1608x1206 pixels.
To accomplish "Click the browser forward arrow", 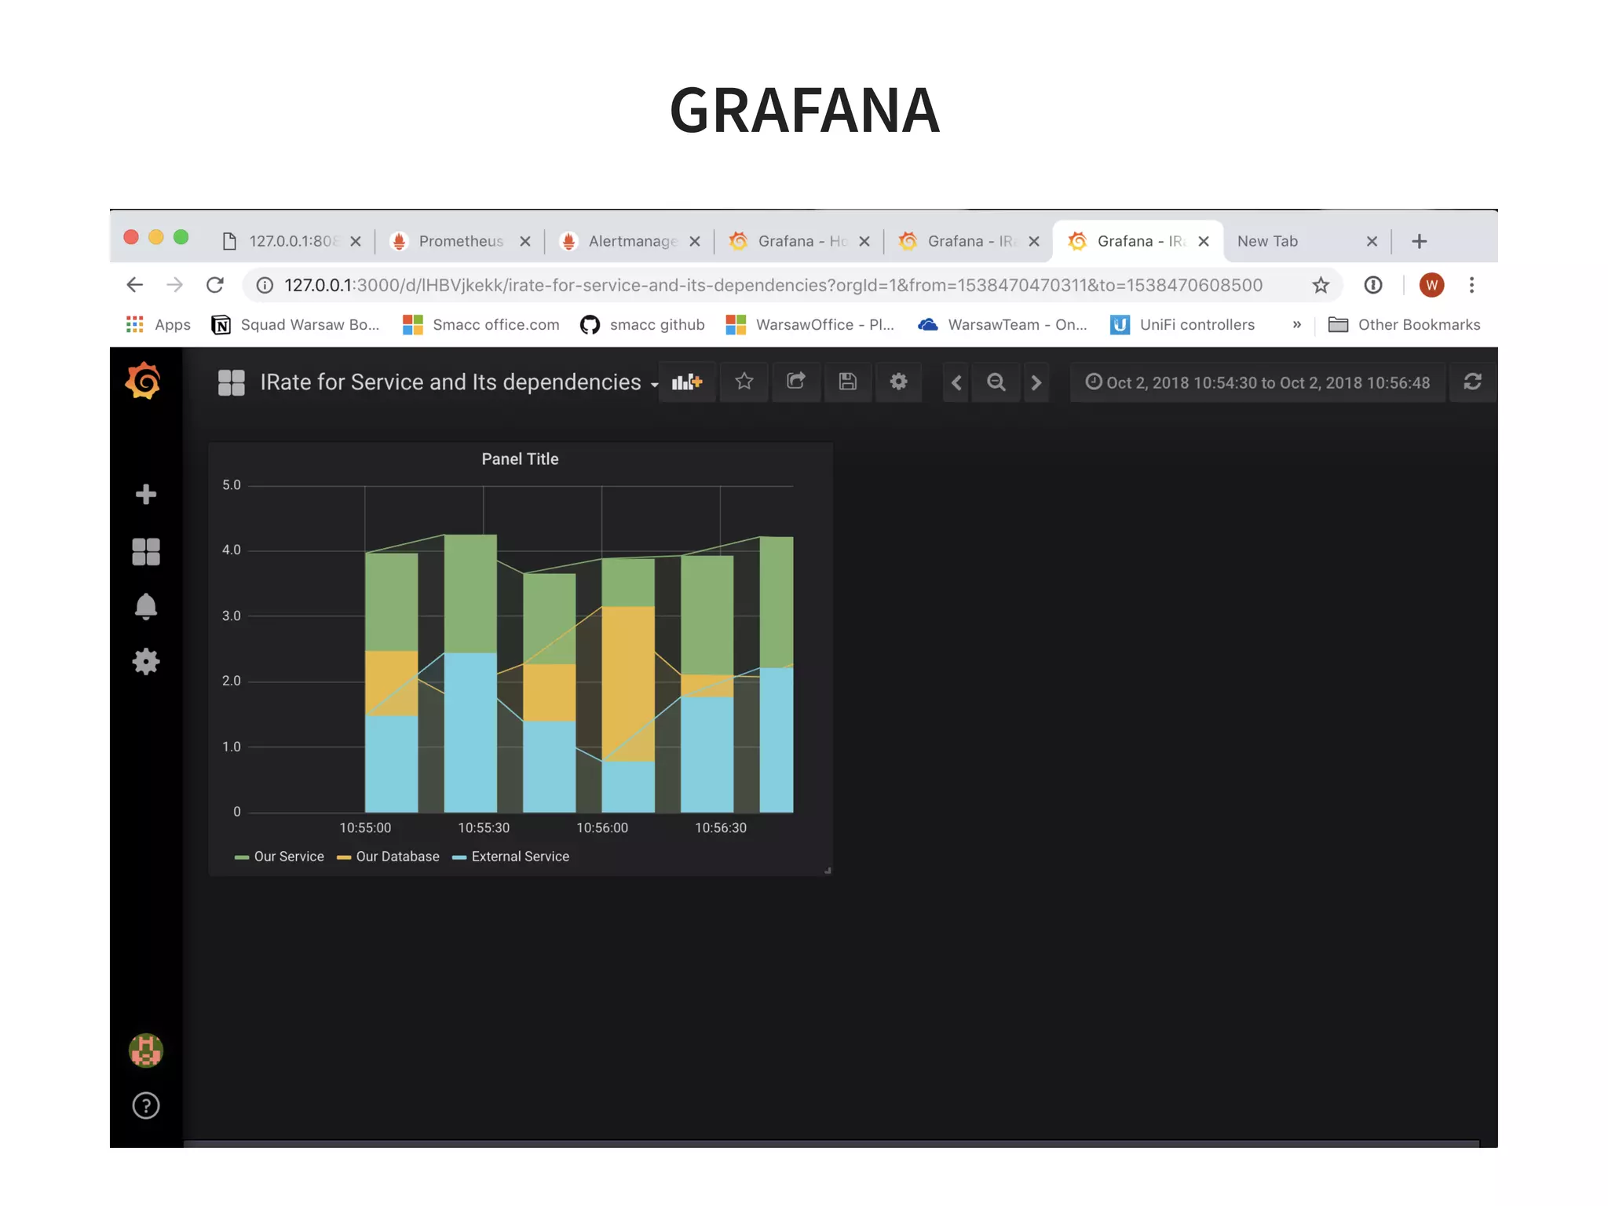I will (175, 285).
